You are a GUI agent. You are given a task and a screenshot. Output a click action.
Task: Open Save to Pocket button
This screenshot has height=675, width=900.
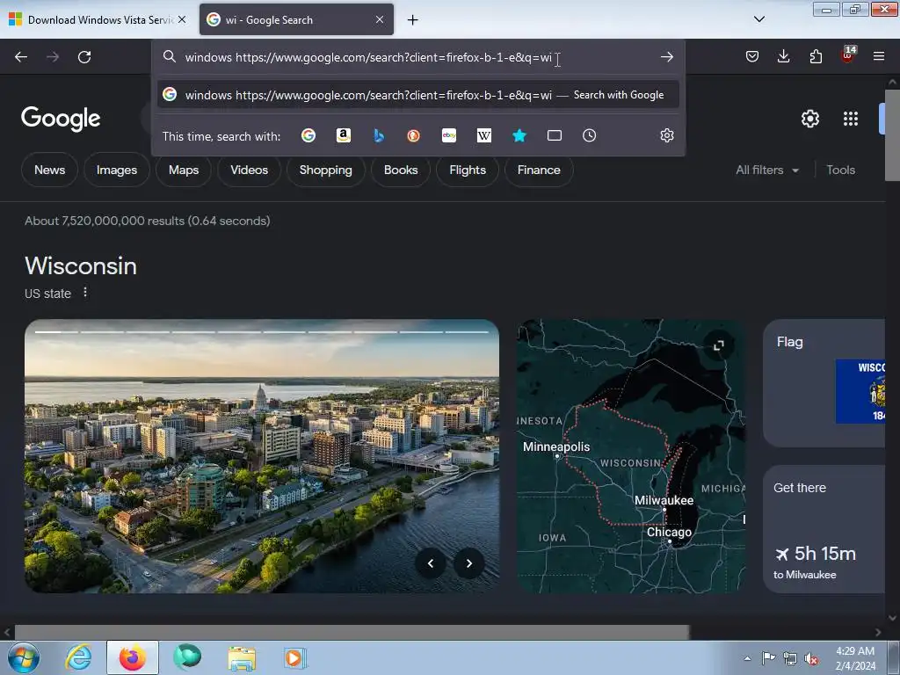pos(752,56)
